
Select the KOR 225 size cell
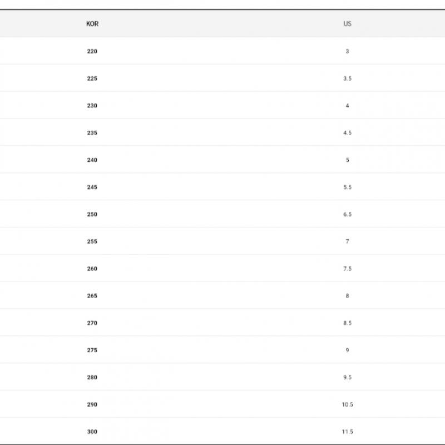[x=92, y=78]
